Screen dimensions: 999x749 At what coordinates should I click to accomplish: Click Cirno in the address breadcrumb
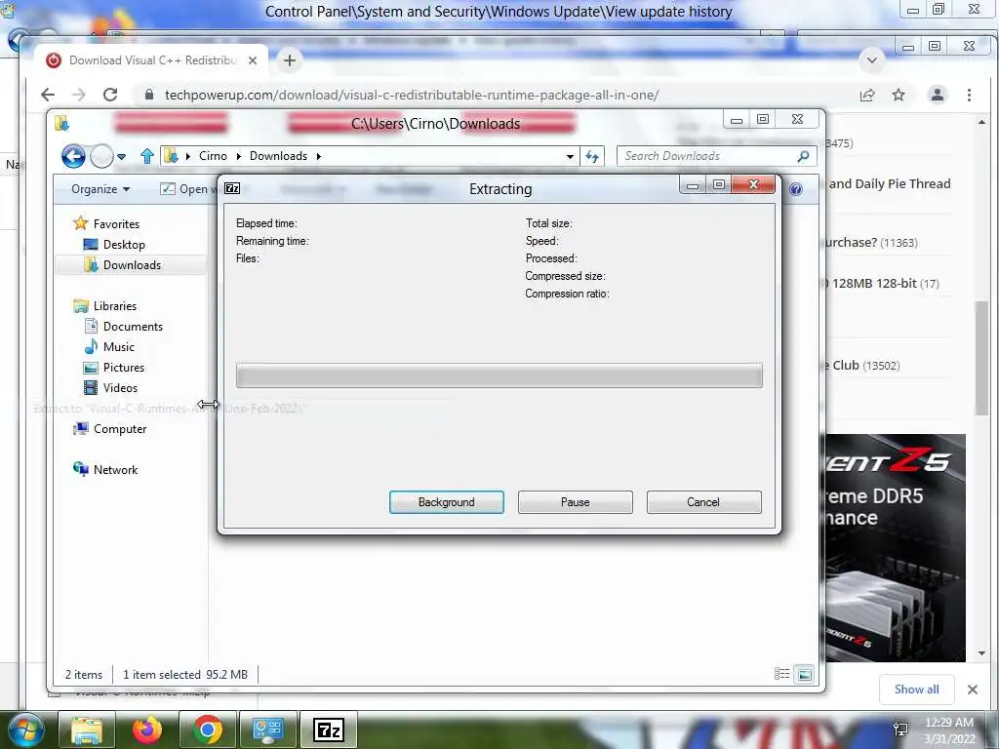[213, 156]
